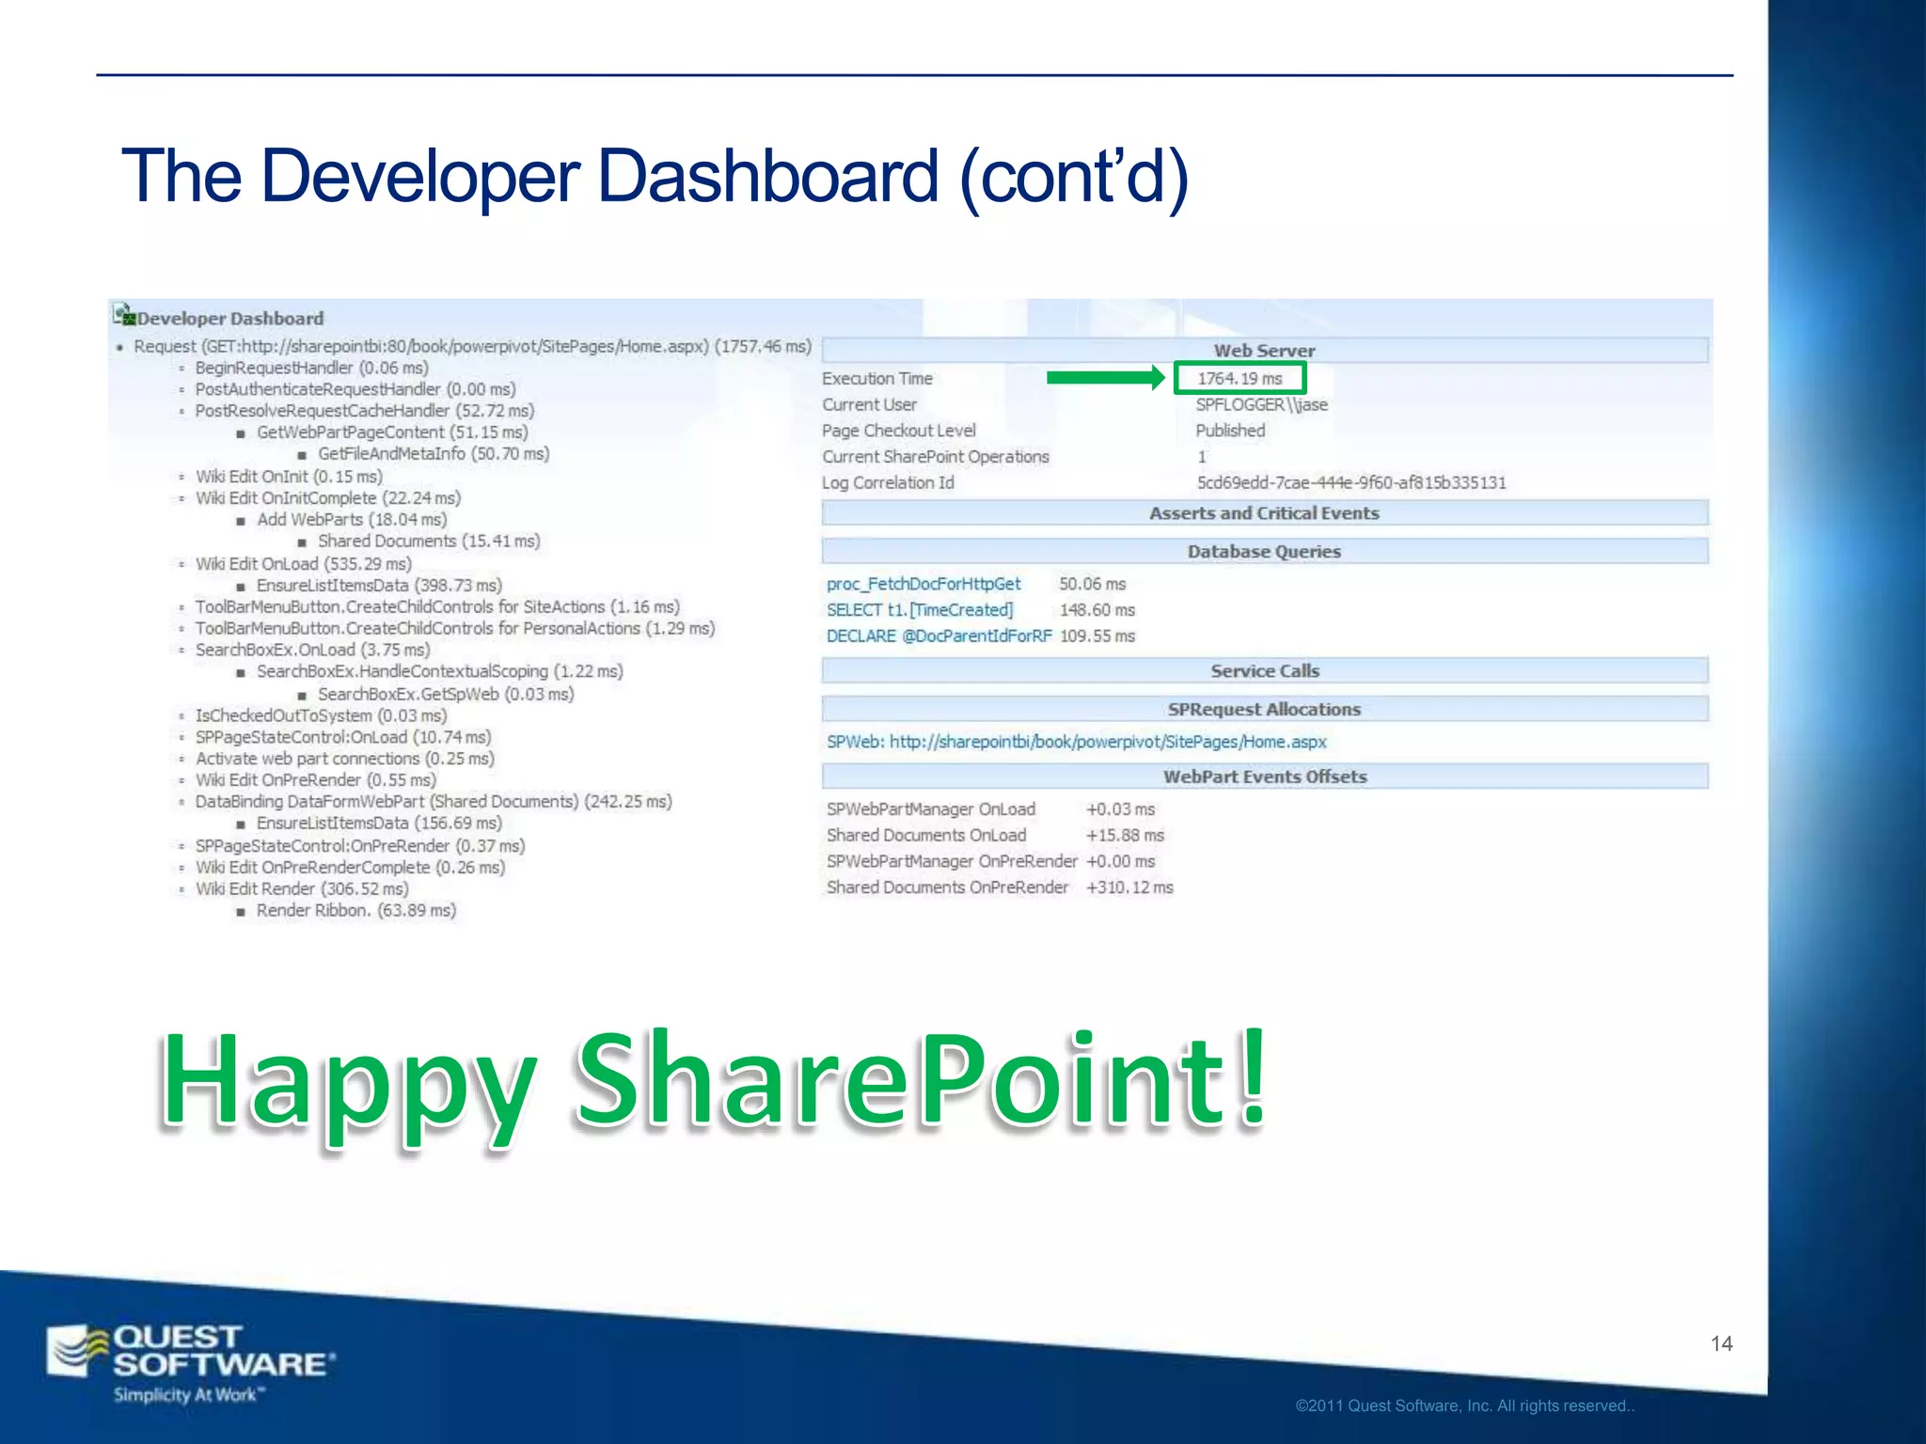Click the slide number 14

pyautogui.click(x=1721, y=1343)
